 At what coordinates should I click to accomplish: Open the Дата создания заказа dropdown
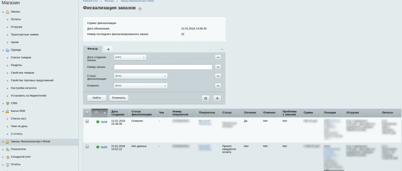coord(130,57)
